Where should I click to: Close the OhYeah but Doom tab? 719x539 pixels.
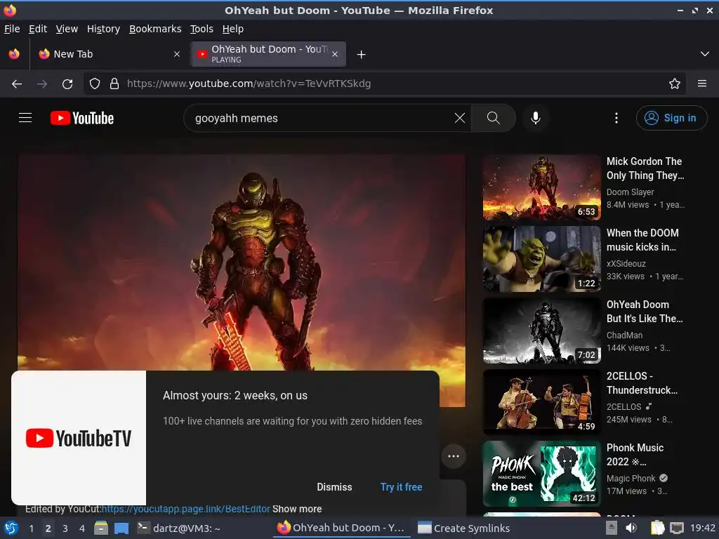tap(335, 54)
